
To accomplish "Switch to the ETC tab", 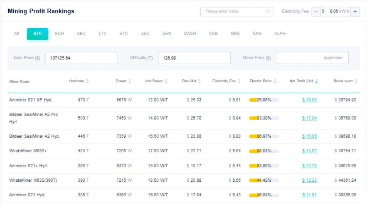I will pos(124,34).
